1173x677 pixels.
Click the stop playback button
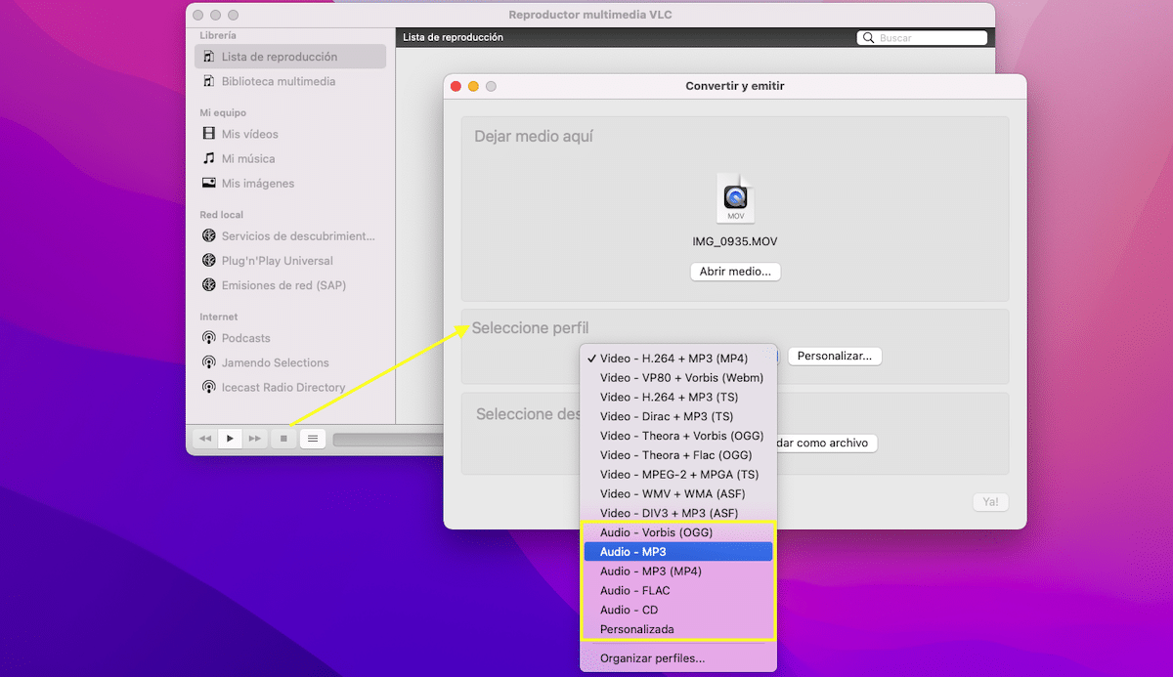[283, 439]
